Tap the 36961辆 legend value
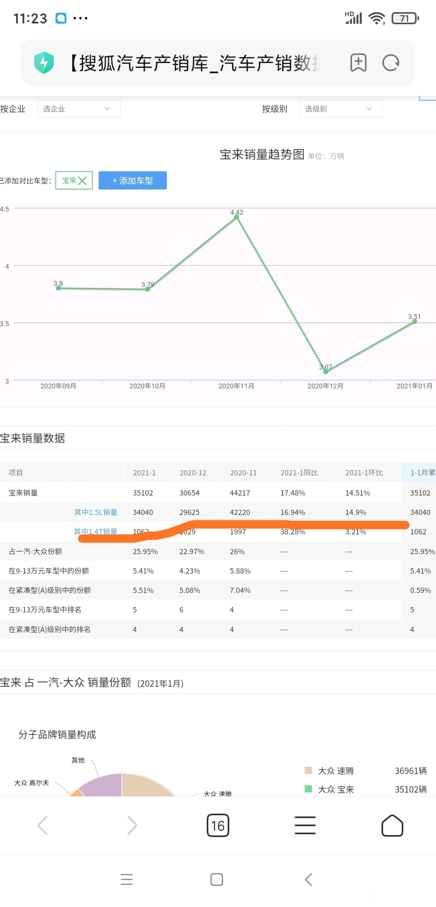Screen dimensions: 436x907 coord(411,771)
